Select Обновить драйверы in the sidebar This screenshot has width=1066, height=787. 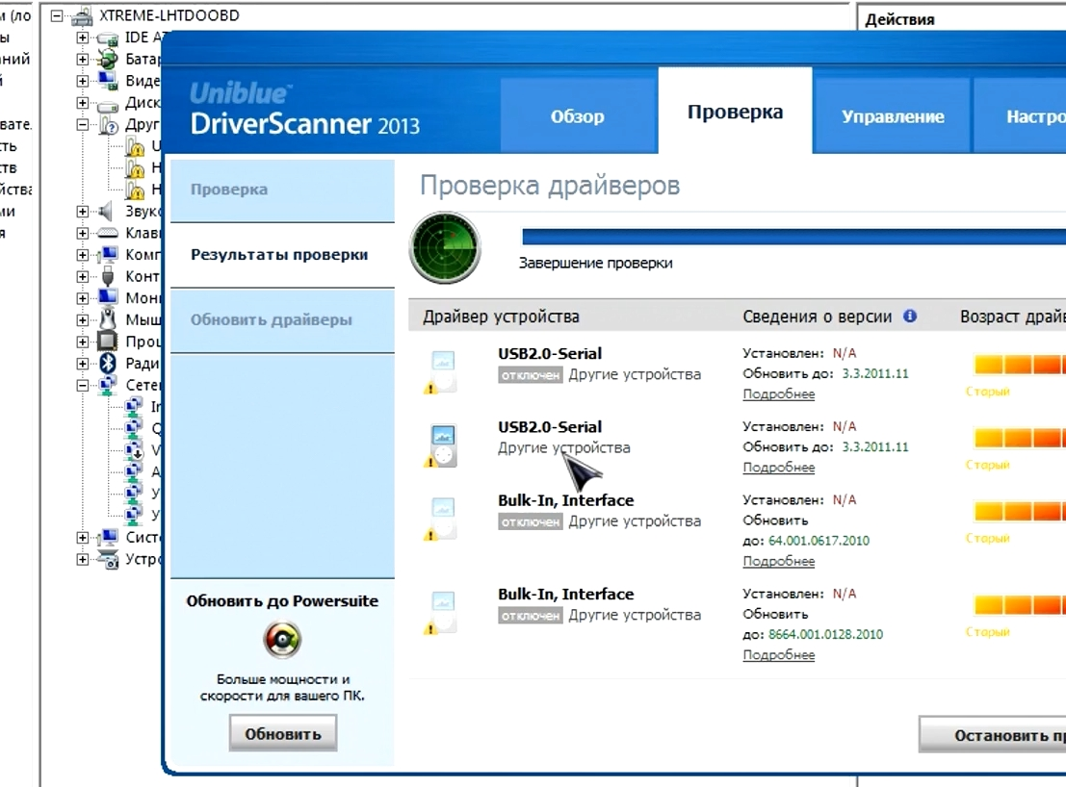pyautogui.click(x=282, y=319)
